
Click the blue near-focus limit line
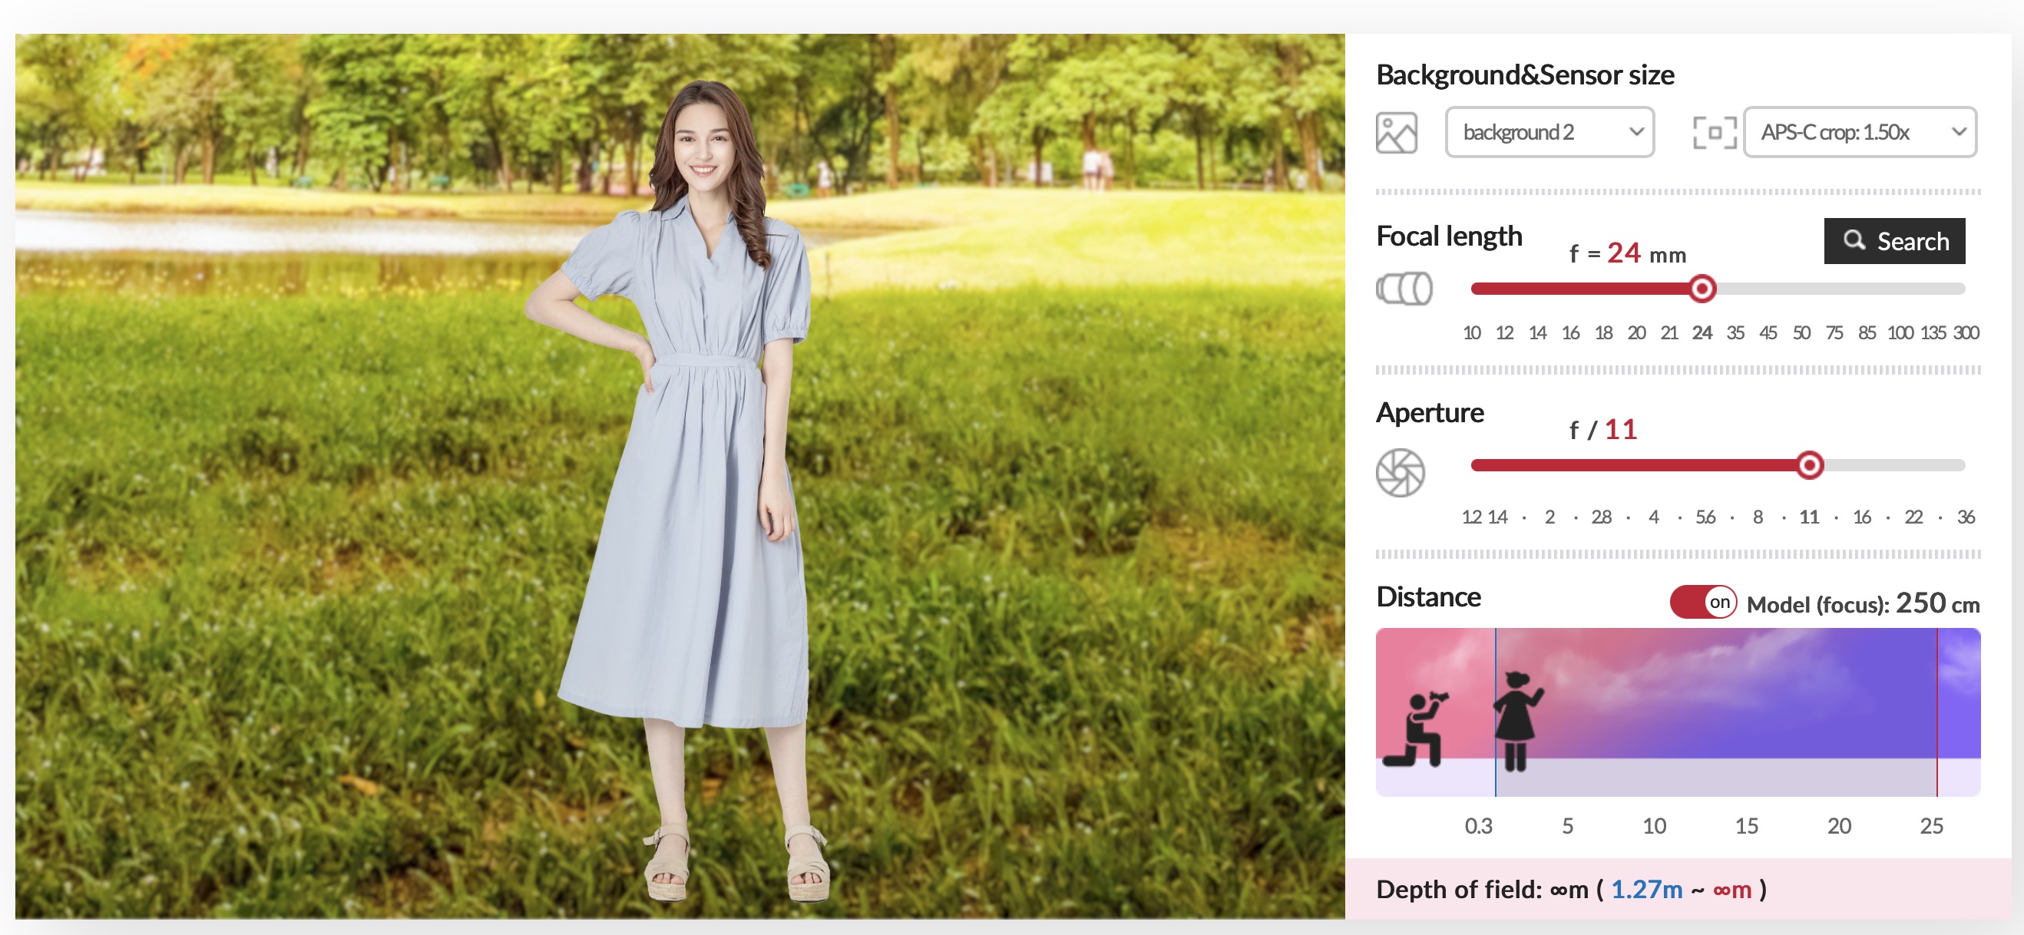[1495, 712]
